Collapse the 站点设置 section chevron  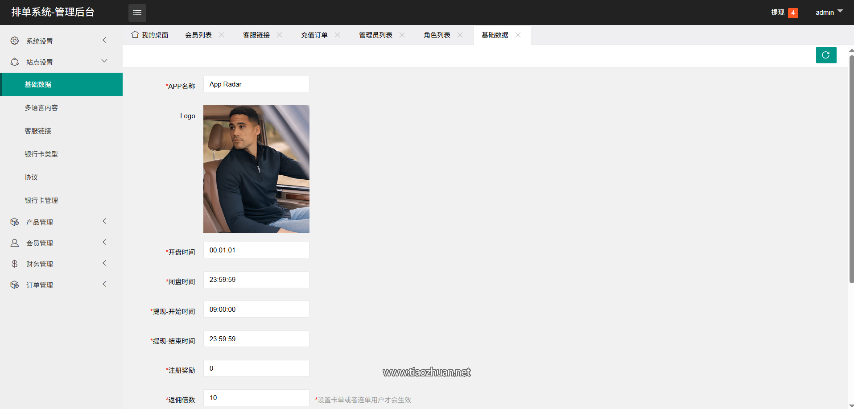tap(104, 61)
